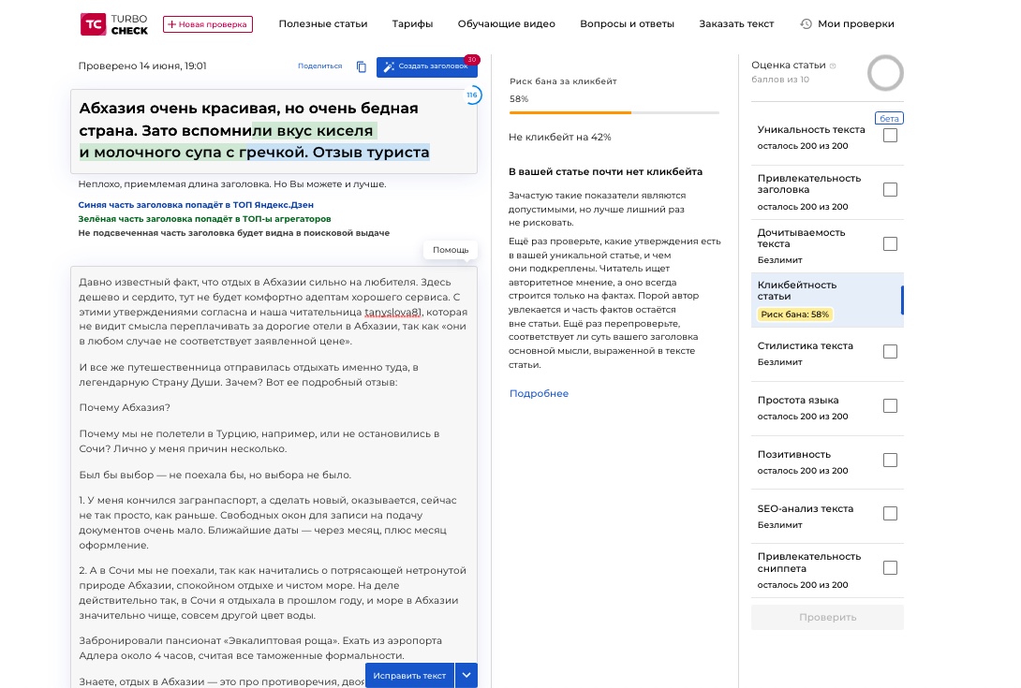
Task: Open Полезные статьи menu item
Action: pyautogui.click(x=323, y=24)
